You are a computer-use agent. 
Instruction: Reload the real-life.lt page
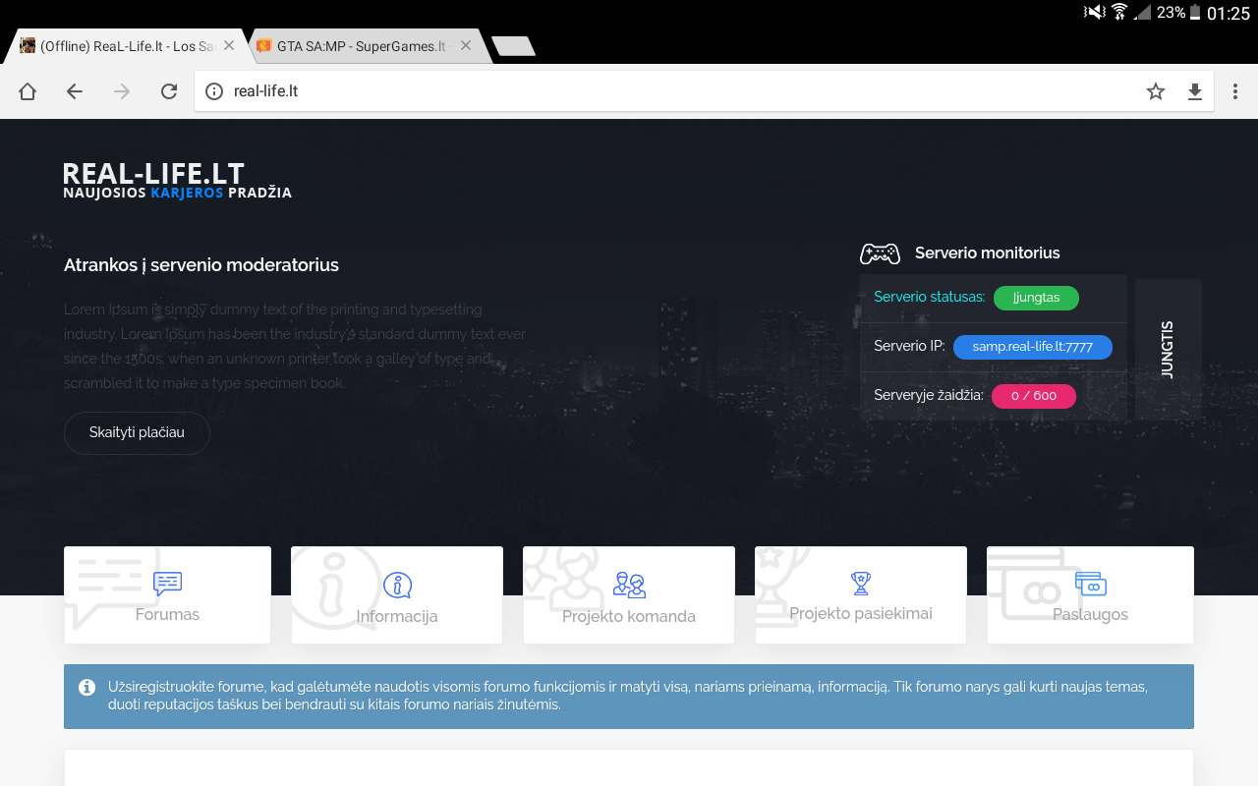(169, 91)
